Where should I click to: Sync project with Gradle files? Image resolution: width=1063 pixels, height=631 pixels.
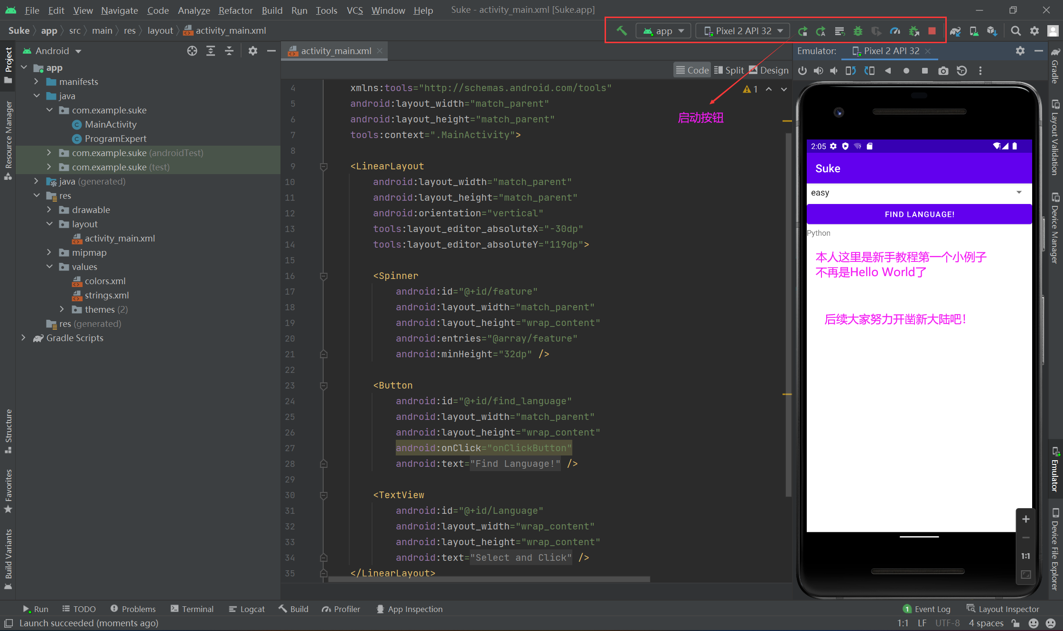955,30
